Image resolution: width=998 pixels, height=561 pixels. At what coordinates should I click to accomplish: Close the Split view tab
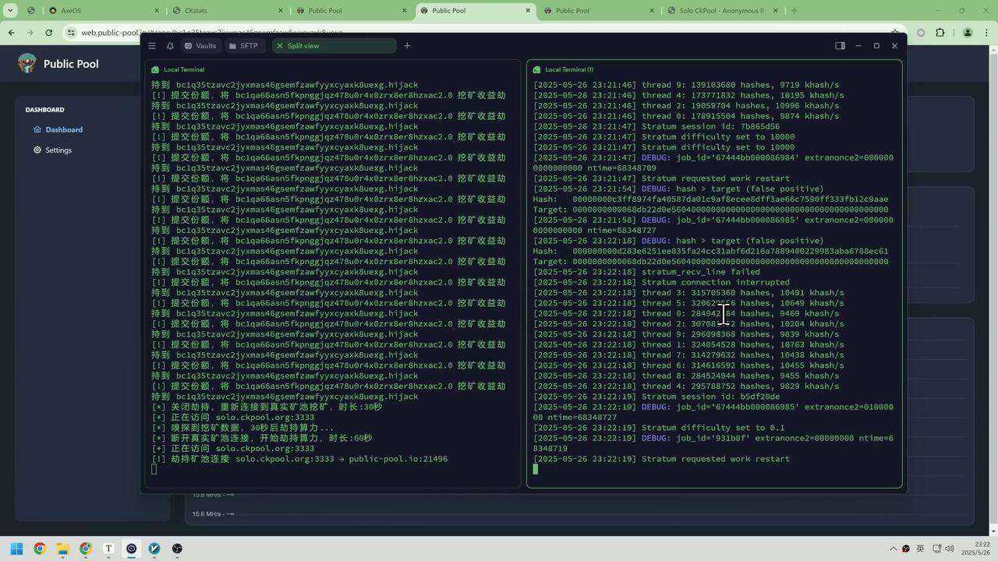coord(280,46)
